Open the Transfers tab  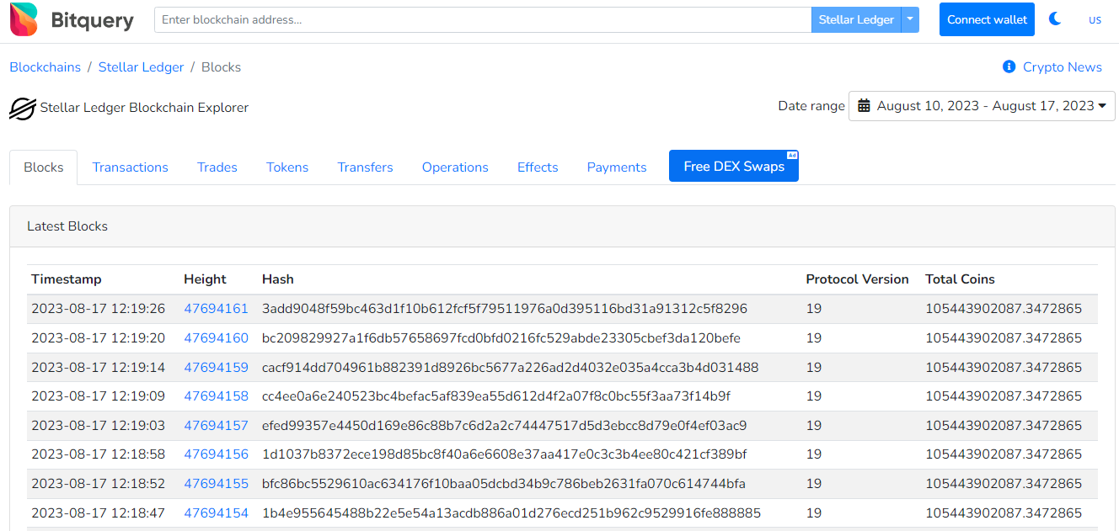point(366,167)
